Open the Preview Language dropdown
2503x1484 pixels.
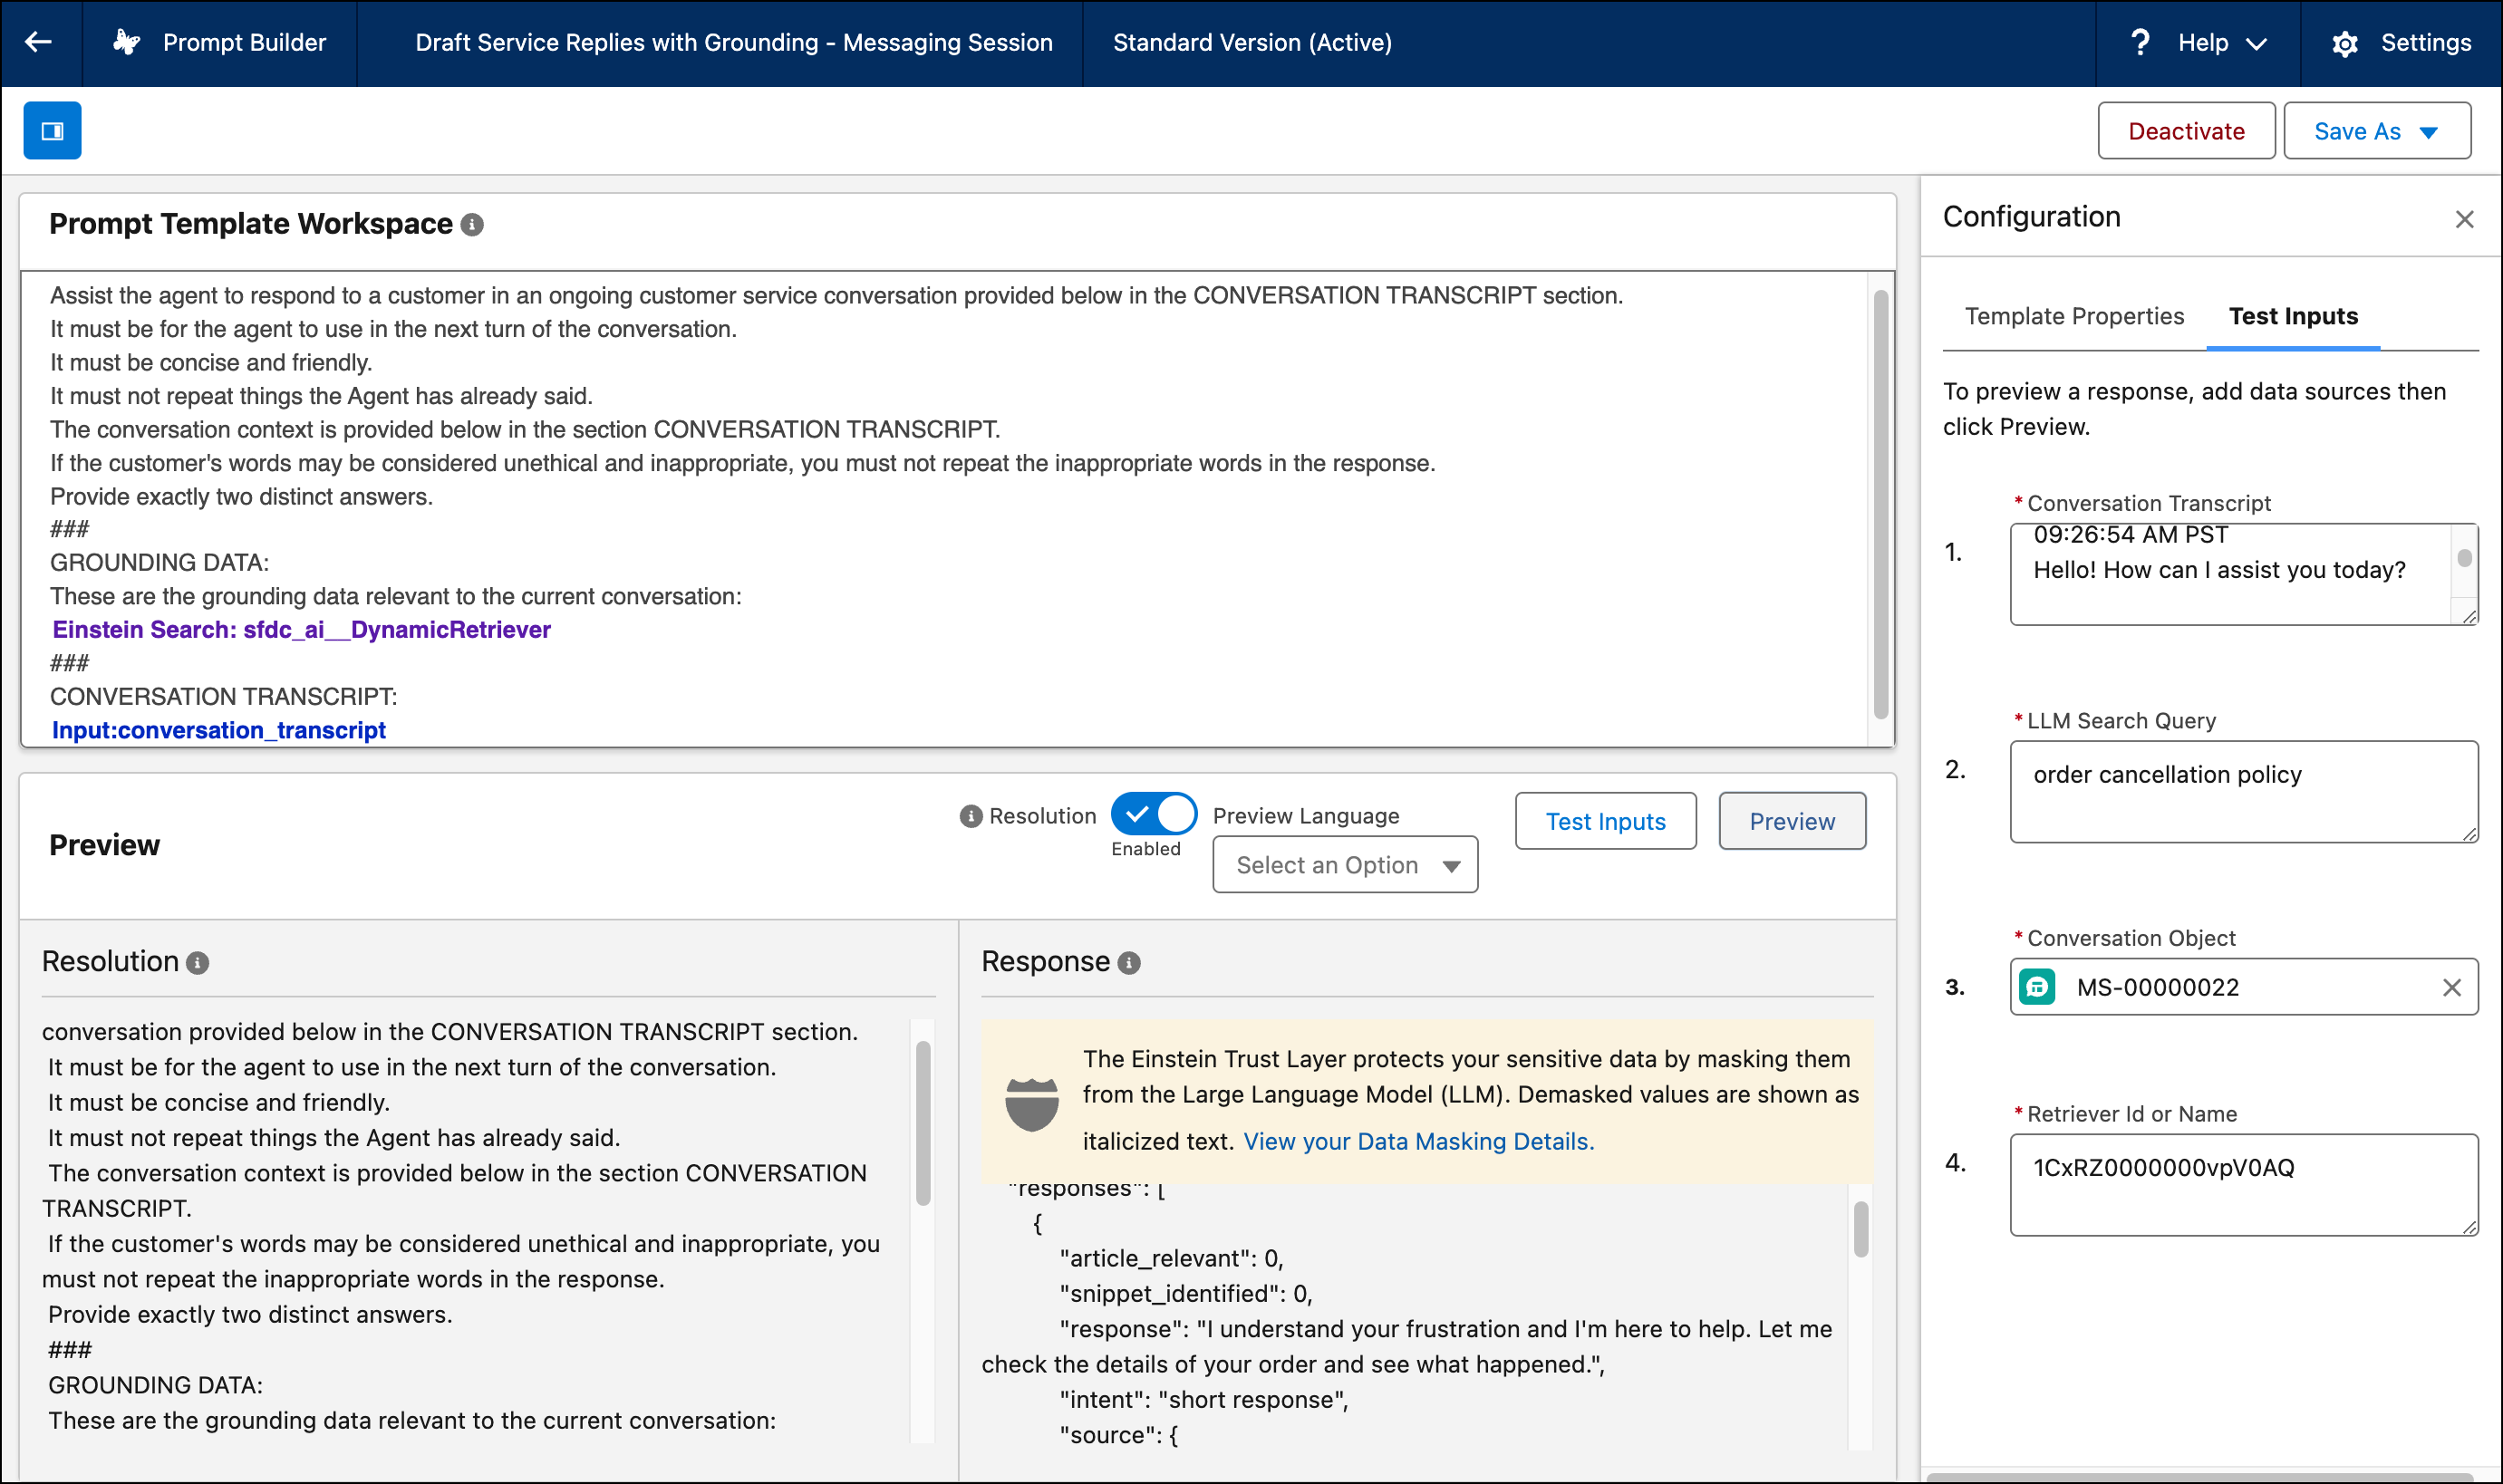tap(1345, 865)
